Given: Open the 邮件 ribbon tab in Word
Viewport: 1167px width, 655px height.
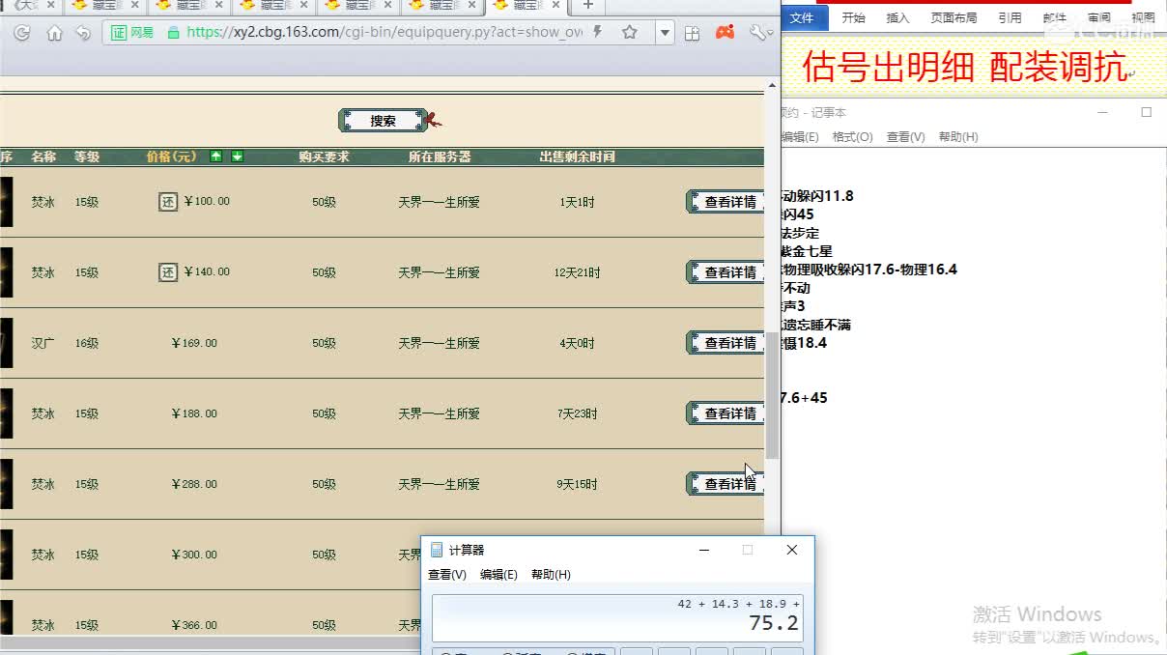Looking at the screenshot, I should 1054,17.
